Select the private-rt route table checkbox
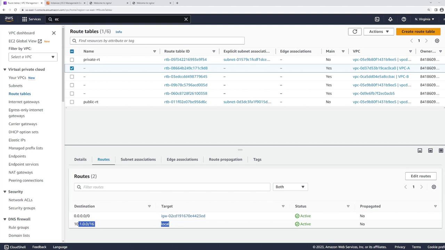The image size is (445, 250). pos(72,60)
